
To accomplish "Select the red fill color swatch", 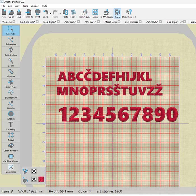I will pos(41,179).
